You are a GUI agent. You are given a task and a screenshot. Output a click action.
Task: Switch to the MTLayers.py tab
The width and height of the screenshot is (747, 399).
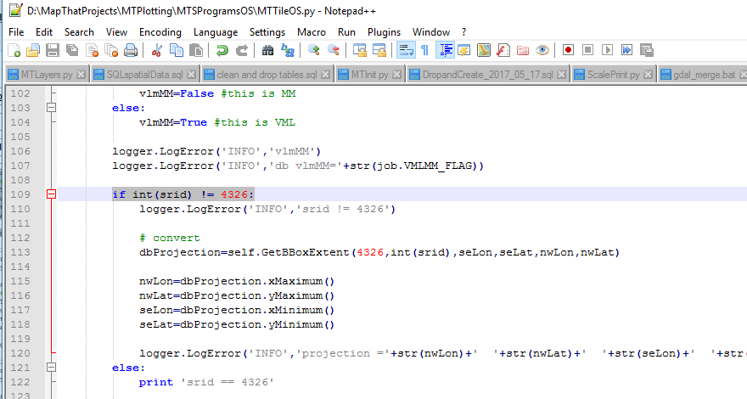pos(47,75)
